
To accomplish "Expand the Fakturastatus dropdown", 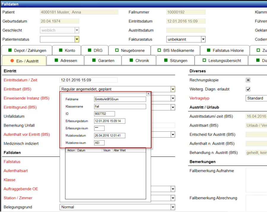I will pos(203,39).
